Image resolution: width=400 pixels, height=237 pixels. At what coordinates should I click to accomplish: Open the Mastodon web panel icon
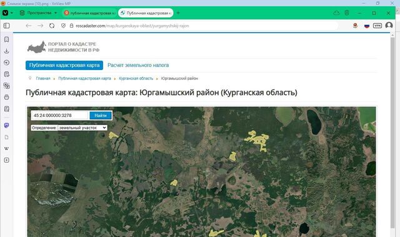(x=7, y=125)
